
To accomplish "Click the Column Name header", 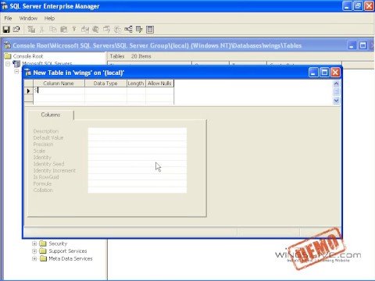I will coord(59,84).
